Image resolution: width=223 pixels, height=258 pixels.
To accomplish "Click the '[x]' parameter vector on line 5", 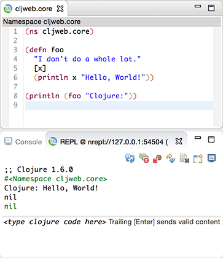I will [x=40, y=68].
